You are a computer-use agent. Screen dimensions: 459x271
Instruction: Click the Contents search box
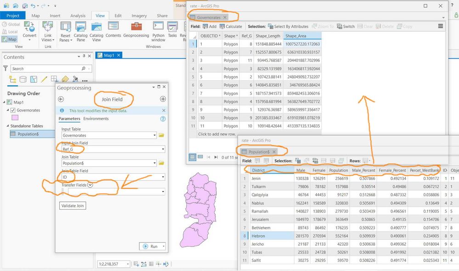coord(47,69)
